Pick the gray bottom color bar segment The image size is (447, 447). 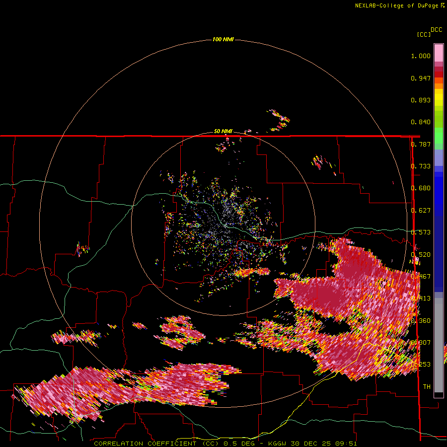pos(439,345)
